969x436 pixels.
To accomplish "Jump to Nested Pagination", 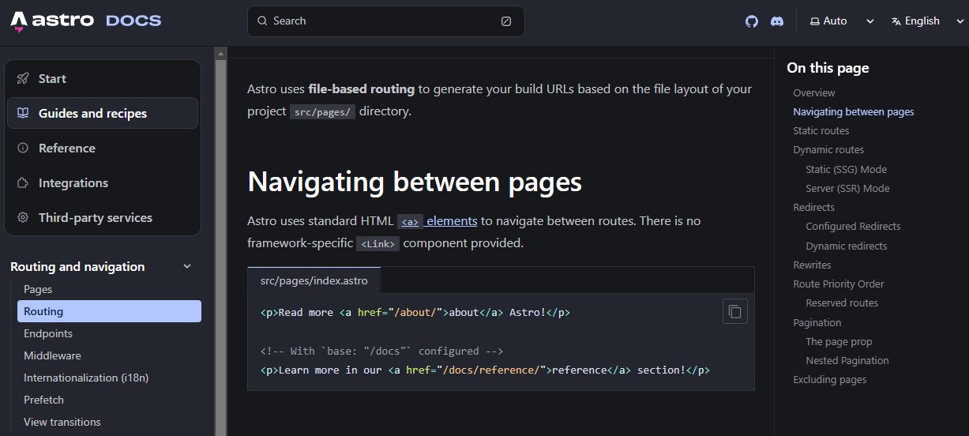I will tap(847, 360).
